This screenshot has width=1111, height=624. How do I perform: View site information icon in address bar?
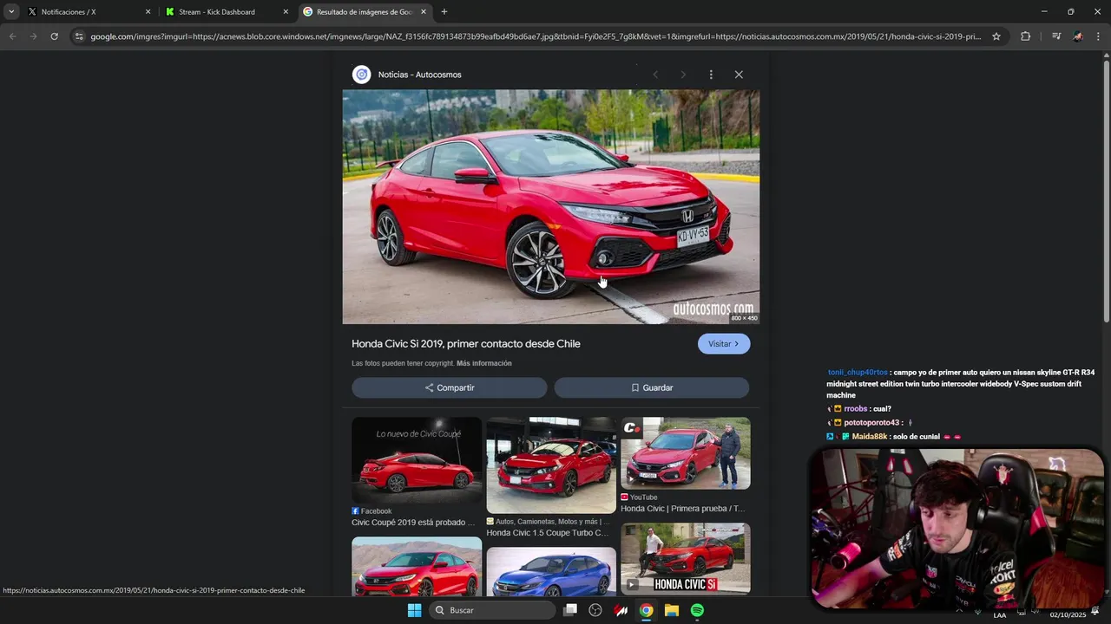(79, 36)
